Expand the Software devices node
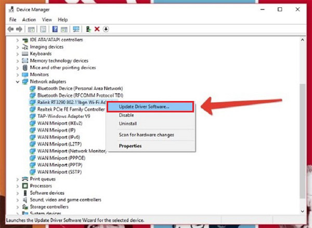The height and width of the screenshot is (228, 312). (x=18, y=193)
